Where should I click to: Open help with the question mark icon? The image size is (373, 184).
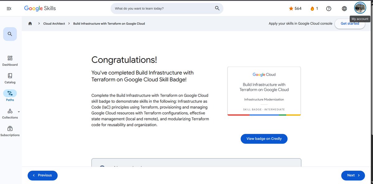329,9
